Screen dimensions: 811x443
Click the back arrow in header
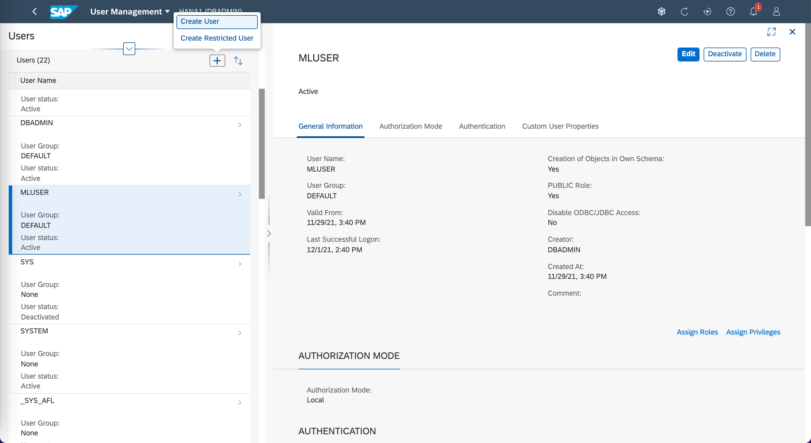(x=35, y=12)
